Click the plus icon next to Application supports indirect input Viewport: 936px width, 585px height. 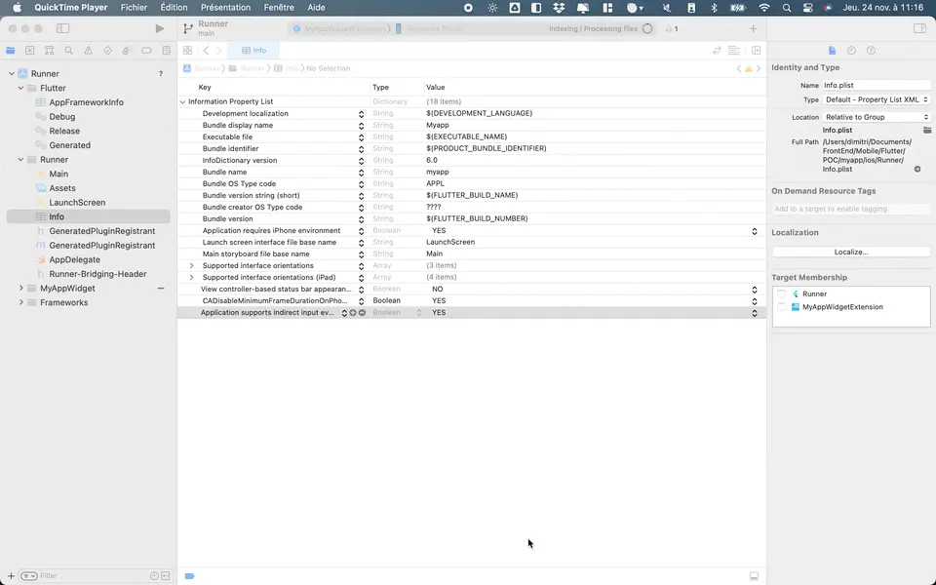point(353,313)
